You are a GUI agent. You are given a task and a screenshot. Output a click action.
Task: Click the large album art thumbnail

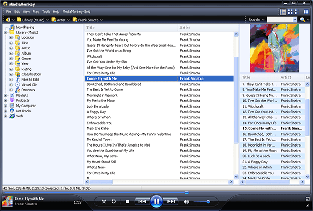(275, 48)
